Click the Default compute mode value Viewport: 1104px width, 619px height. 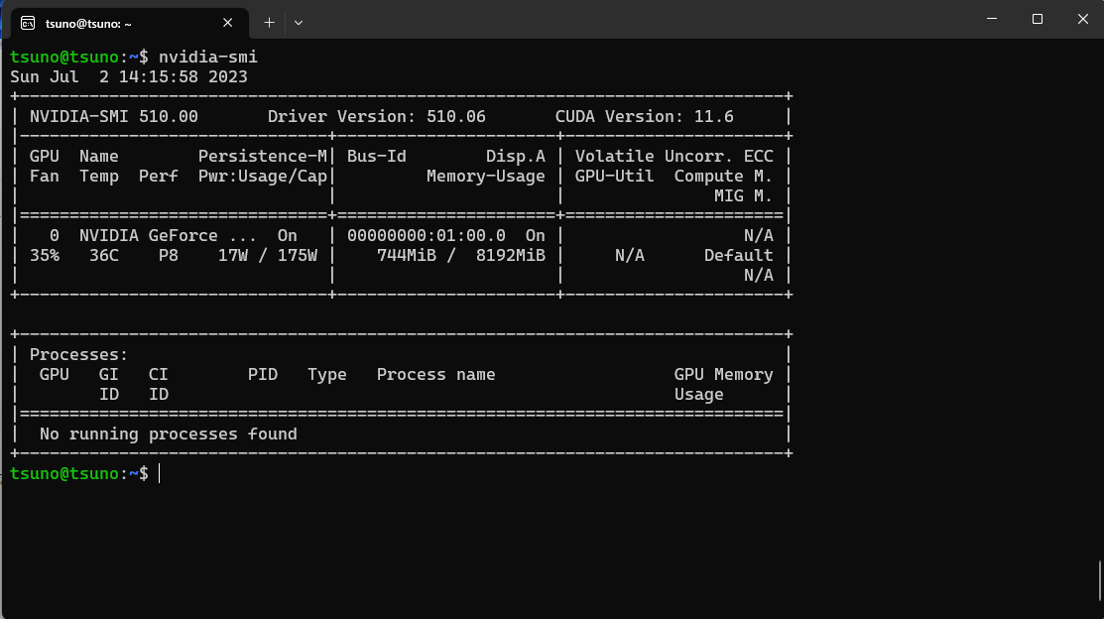(739, 255)
